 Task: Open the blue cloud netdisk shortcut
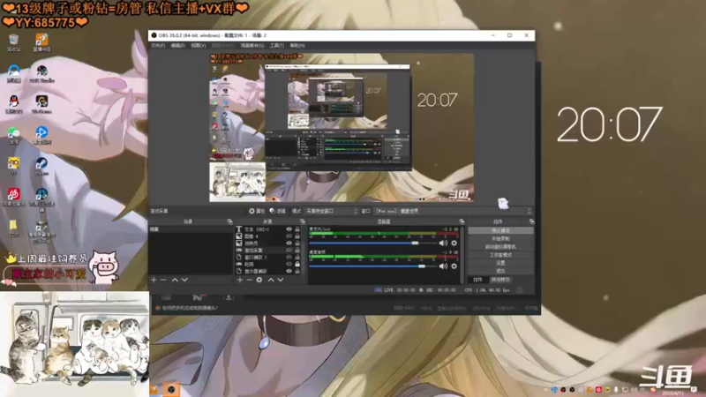point(13,74)
